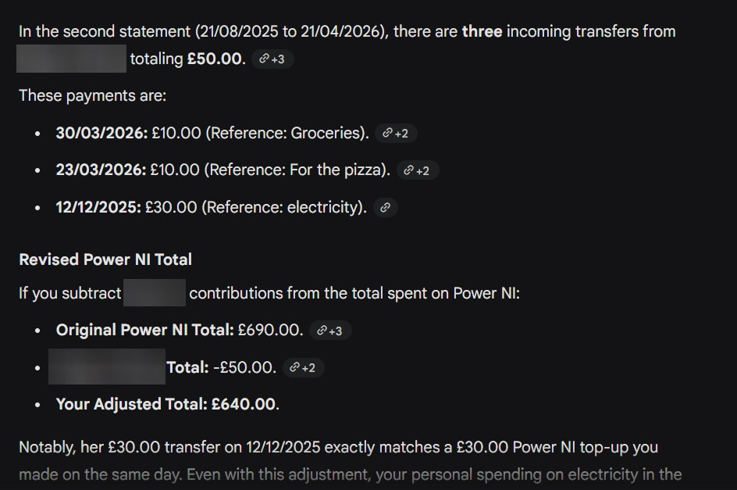Click the redacted box before 'Total: -£50.00'

coord(107,367)
